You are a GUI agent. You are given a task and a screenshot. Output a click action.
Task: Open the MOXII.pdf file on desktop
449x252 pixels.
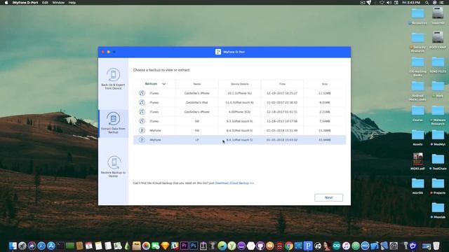pos(418,162)
